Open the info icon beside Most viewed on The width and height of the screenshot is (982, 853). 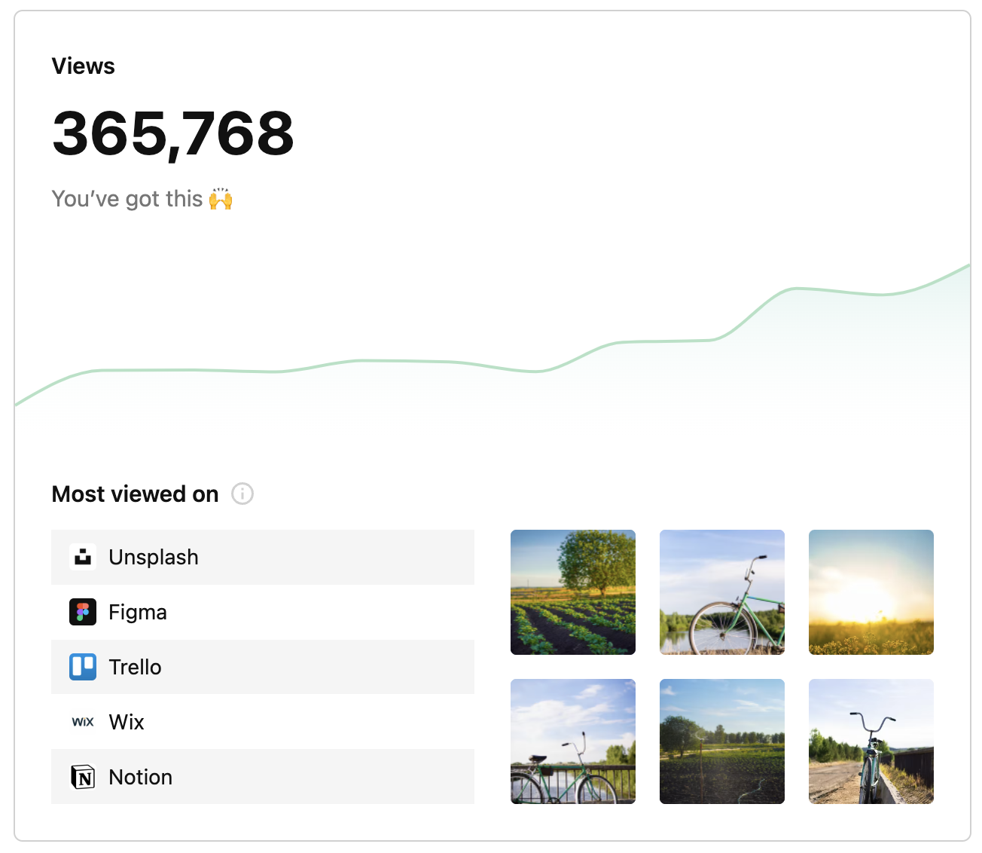click(x=242, y=494)
